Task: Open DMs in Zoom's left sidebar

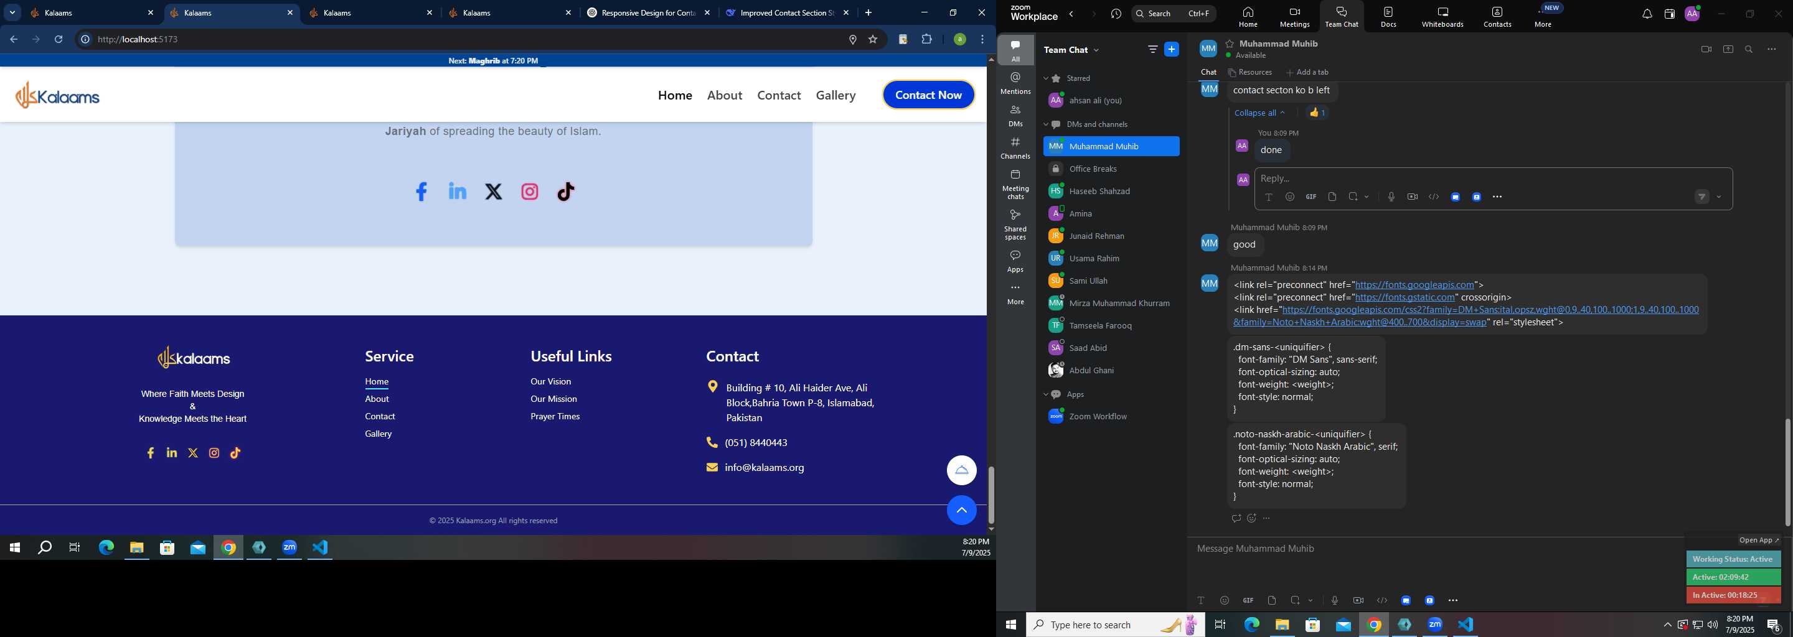Action: click(x=1015, y=116)
